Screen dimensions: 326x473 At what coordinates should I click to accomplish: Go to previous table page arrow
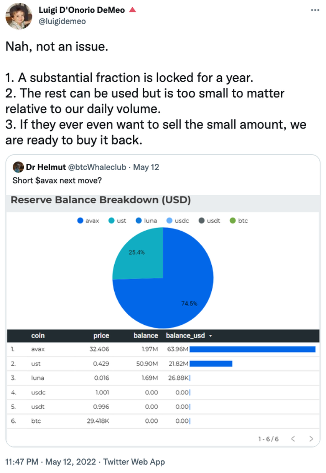pyautogui.click(x=293, y=438)
